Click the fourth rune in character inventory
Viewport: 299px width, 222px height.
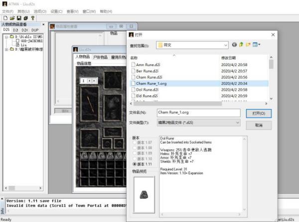point(111,155)
